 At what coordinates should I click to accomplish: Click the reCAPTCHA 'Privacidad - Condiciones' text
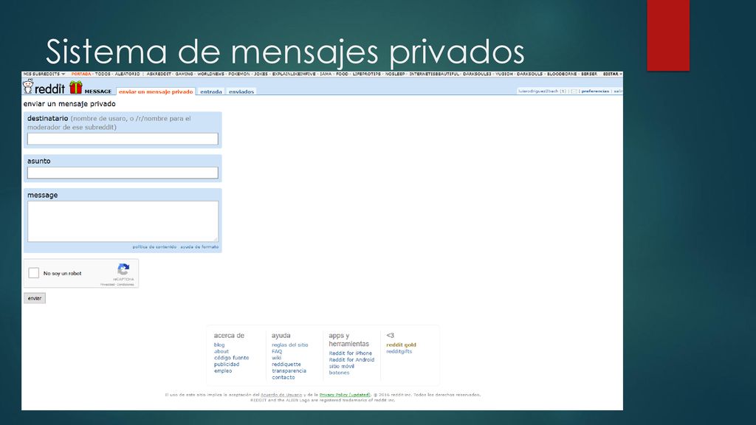(x=117, y=285)
